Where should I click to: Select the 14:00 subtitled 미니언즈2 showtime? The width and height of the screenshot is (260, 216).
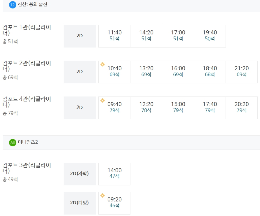pos(114,174)
